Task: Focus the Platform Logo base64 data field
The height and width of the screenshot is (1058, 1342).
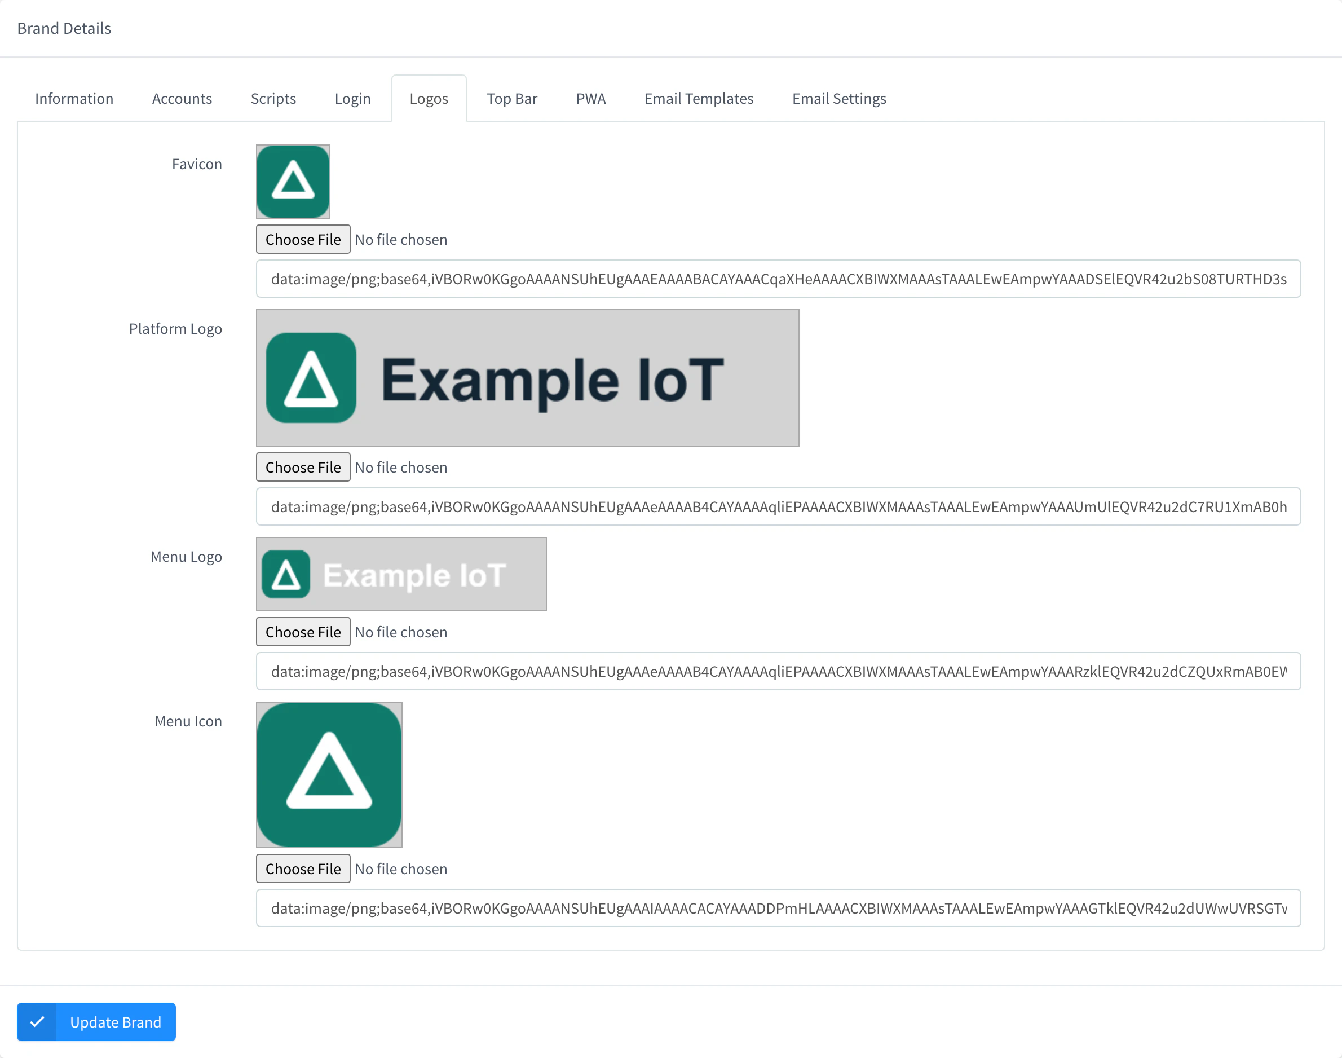Action: tap(779, 506)
